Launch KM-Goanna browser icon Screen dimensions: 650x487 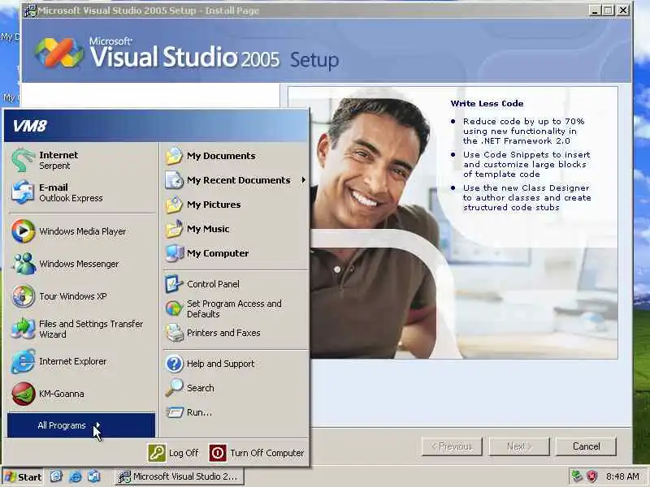(23, 394)
